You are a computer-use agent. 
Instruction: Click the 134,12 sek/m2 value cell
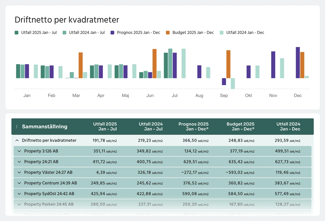tap(196, 151)
